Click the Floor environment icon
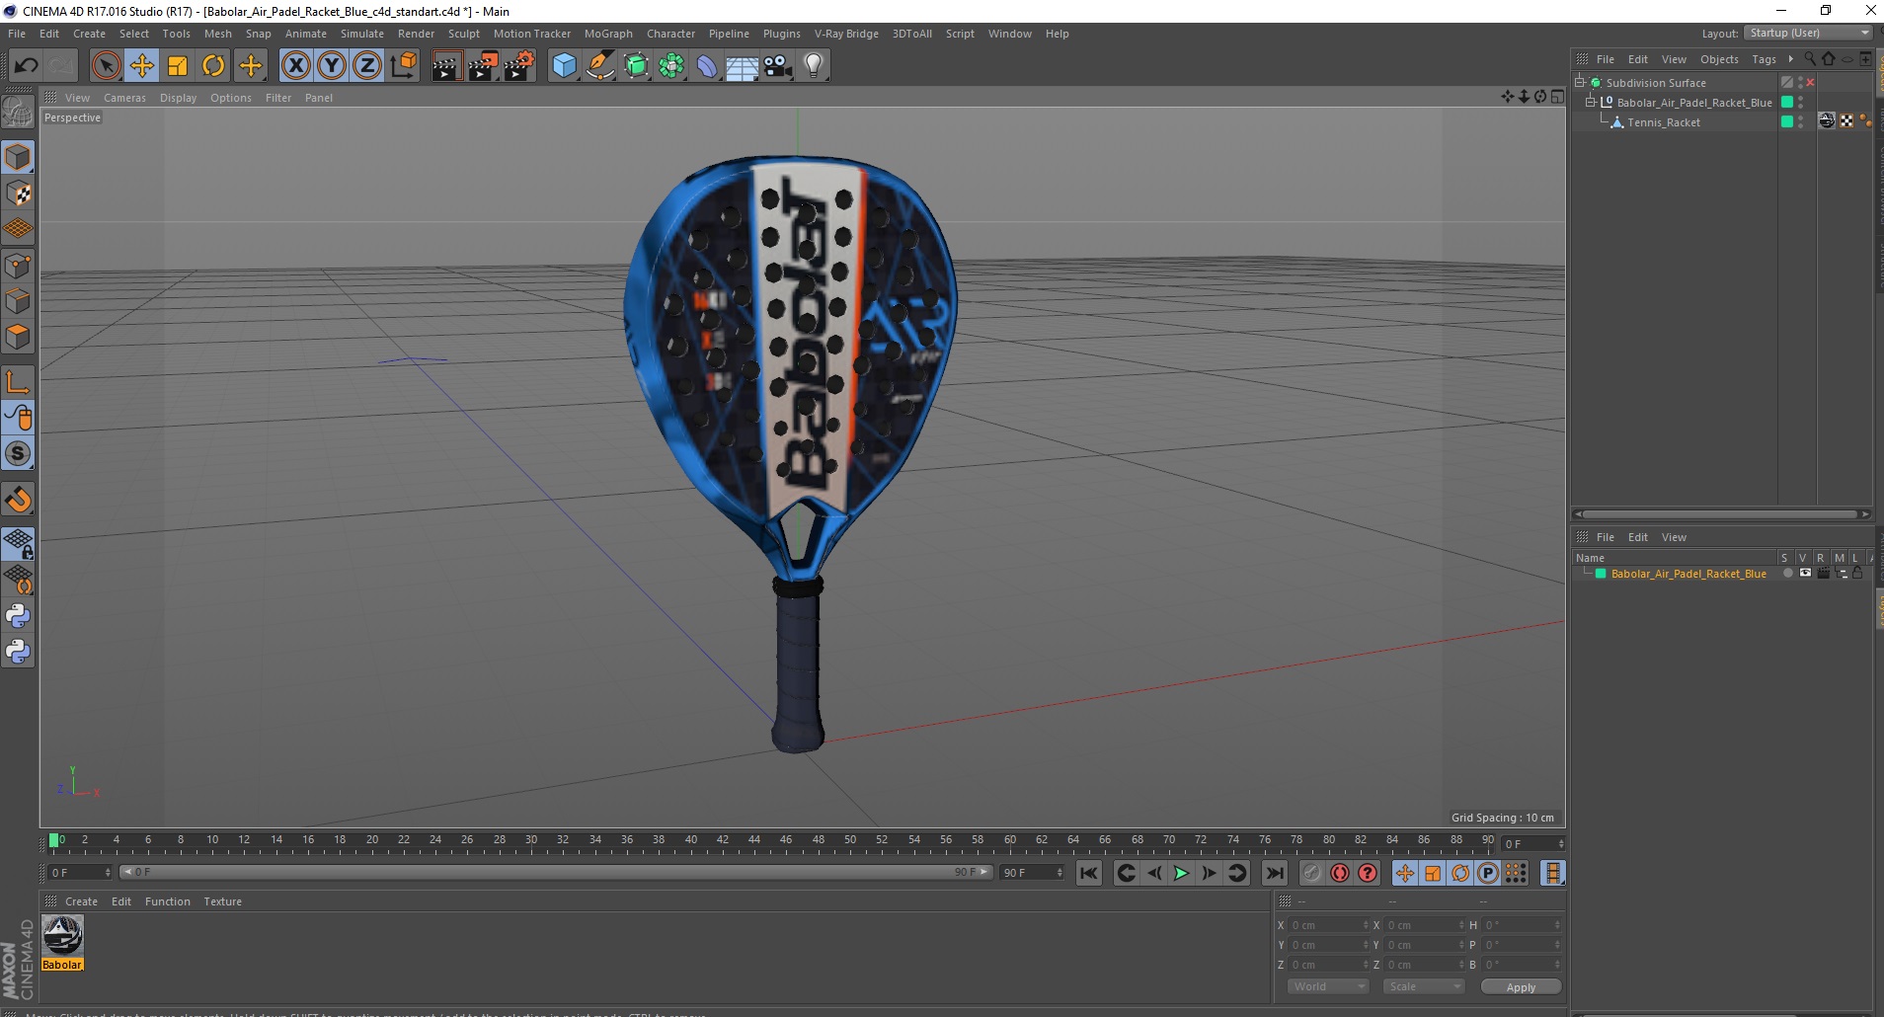The image size is (1884, 1017). [x=743, y=66]
